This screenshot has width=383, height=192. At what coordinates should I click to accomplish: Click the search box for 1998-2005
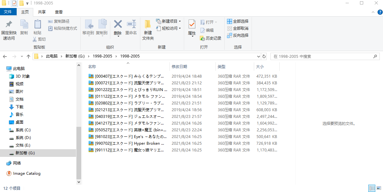point(321,56)
